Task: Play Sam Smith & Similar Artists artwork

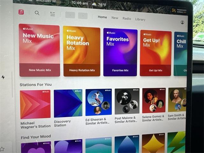Action: coord(177,100)
